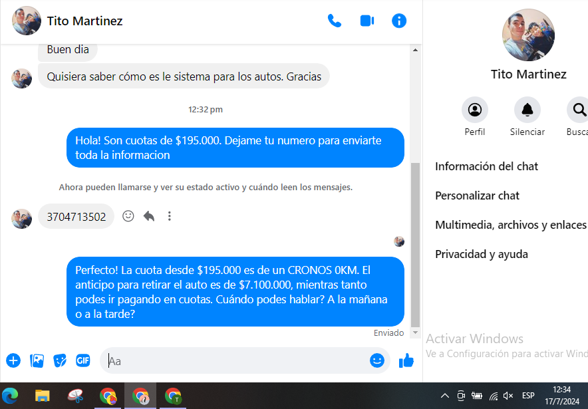Open Microsoft Edge from taskbar
This screenshot has height=409, width=588.
click(10, 396)
